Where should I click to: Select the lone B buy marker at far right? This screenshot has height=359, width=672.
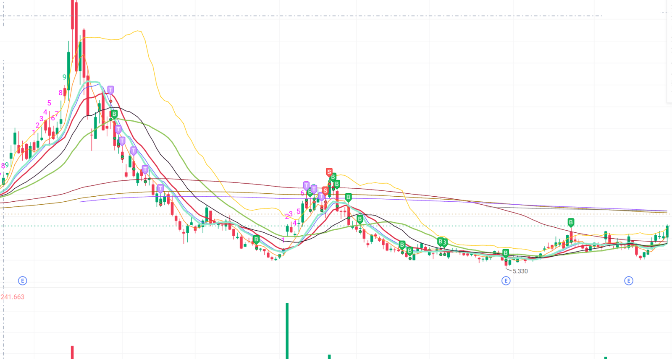click(x=571, y=222)
